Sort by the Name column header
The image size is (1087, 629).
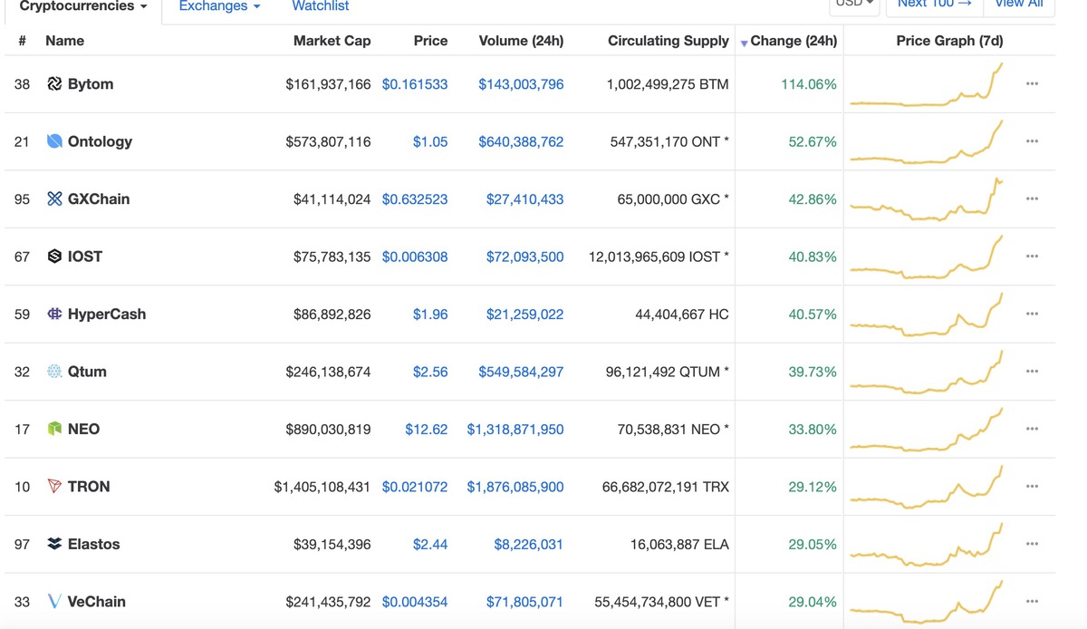[64, 41]
